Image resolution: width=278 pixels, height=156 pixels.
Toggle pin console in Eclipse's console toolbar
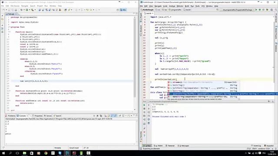tap(120, 116)
